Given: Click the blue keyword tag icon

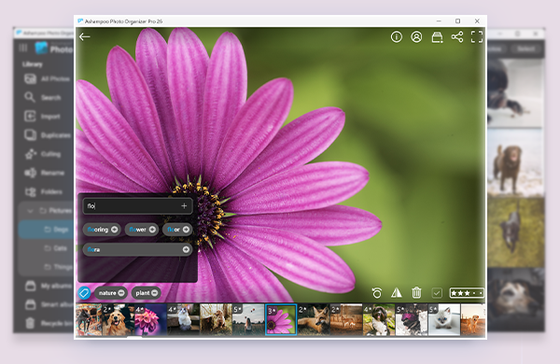Looking at the screenshot, I should [84, 293].
